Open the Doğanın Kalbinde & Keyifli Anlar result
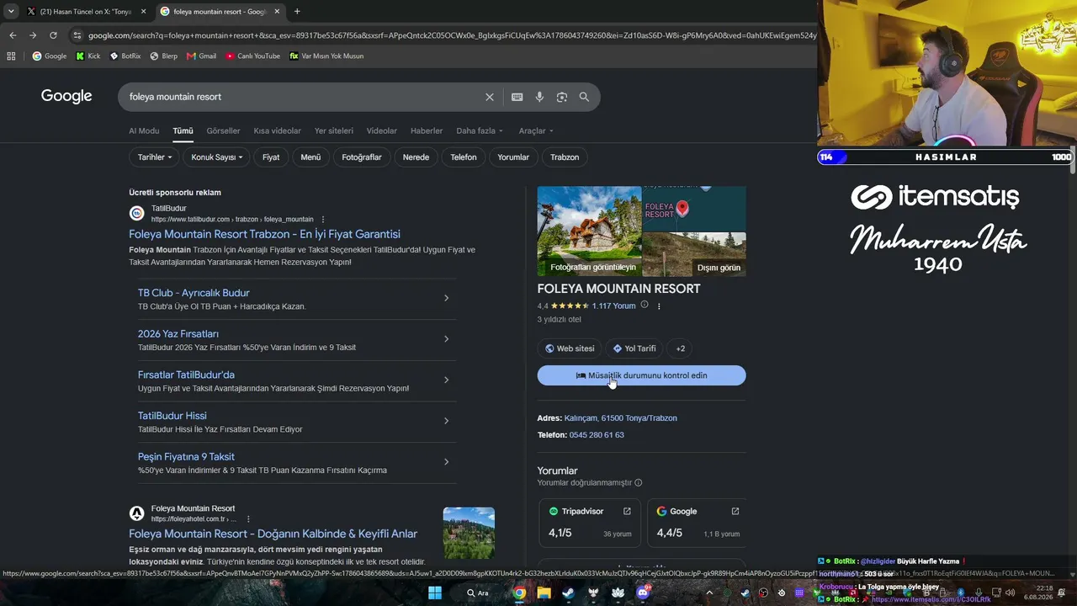Screen dimensions: 1077x606 click(x=273, y=534)
